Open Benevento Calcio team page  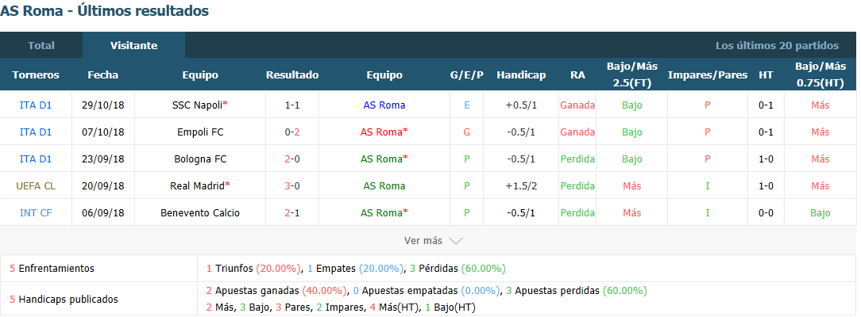pyautogui.click(x=200, y=213)
